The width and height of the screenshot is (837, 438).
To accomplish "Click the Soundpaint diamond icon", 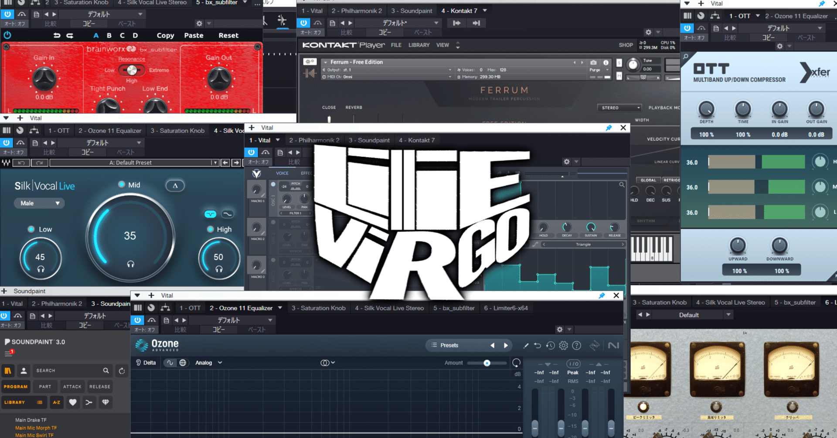I will click(x=105, y=402).
